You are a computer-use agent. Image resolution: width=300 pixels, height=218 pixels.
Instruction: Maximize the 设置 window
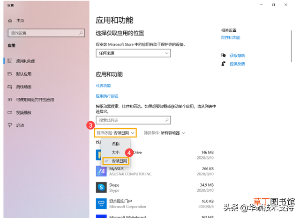(274, 5)
